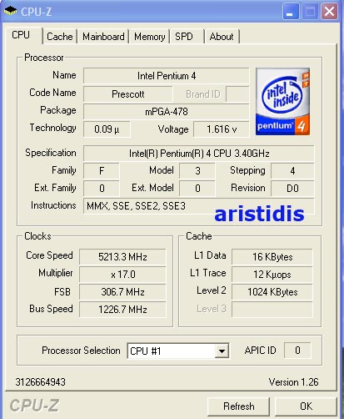This screenshot has width=344, height=419.
Task: Click the L1 Trace value 12 Kµops
Action: (272, 275)
